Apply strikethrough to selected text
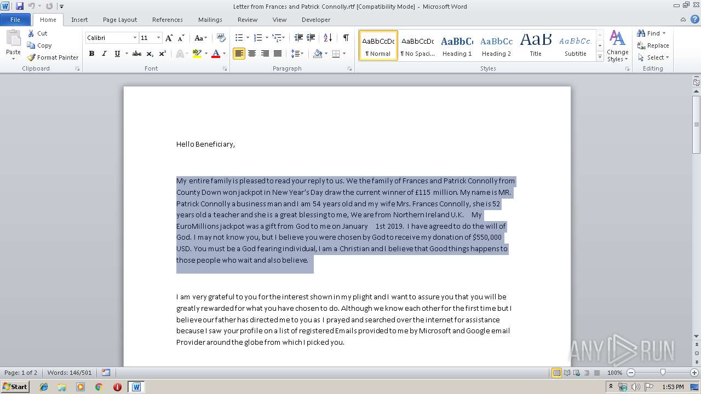 click(x=137, y=54)
